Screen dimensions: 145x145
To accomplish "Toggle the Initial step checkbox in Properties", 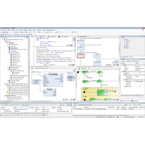I will (x=140, y=73).
